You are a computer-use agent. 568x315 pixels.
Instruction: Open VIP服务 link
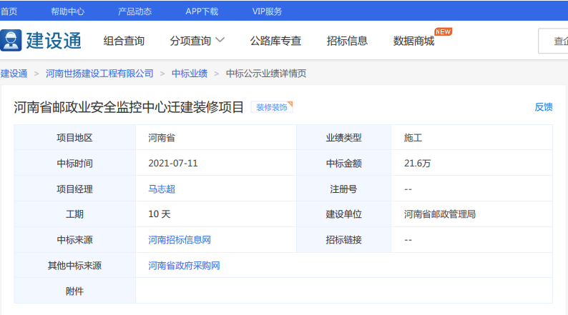268,11
